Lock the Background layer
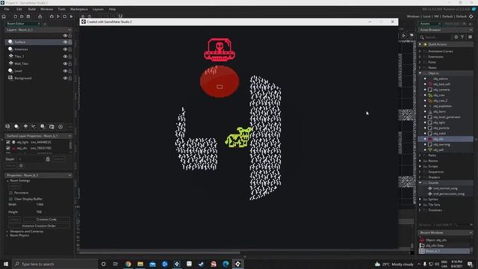This screenshot has height=269, width=478. (x=70, y=78)
